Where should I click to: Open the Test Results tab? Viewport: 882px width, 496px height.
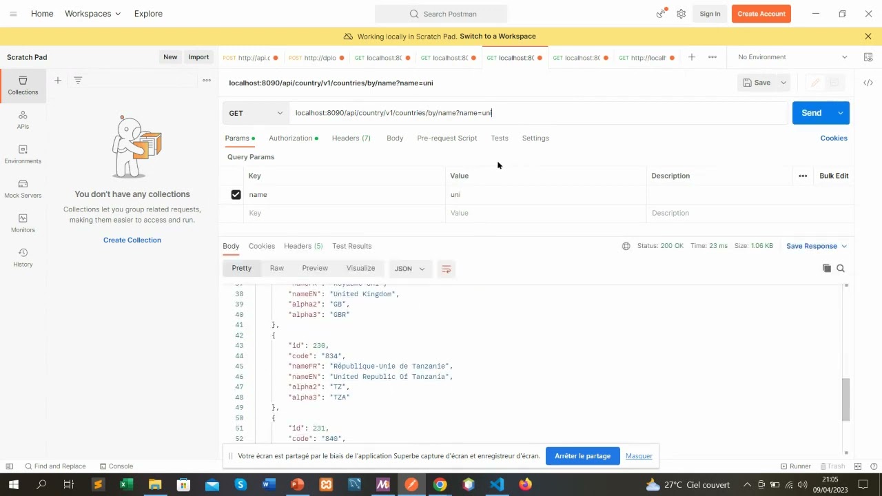tap(351, 246)
